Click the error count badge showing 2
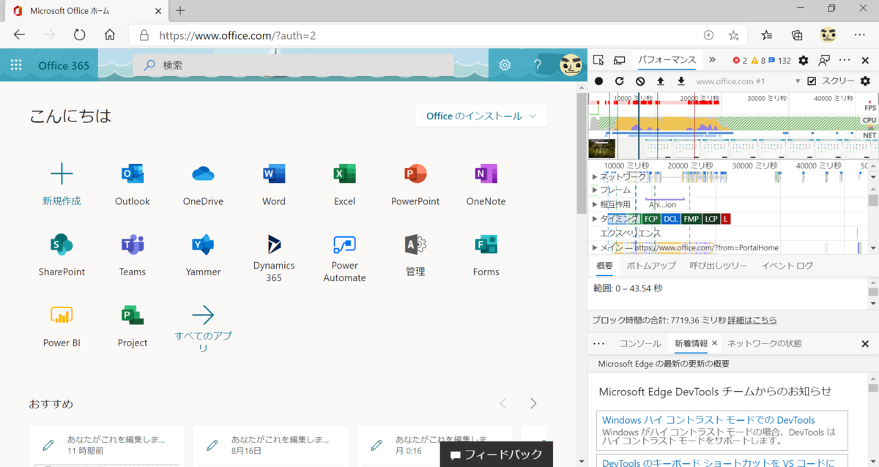The image size is (879, 467). point(740,60)
